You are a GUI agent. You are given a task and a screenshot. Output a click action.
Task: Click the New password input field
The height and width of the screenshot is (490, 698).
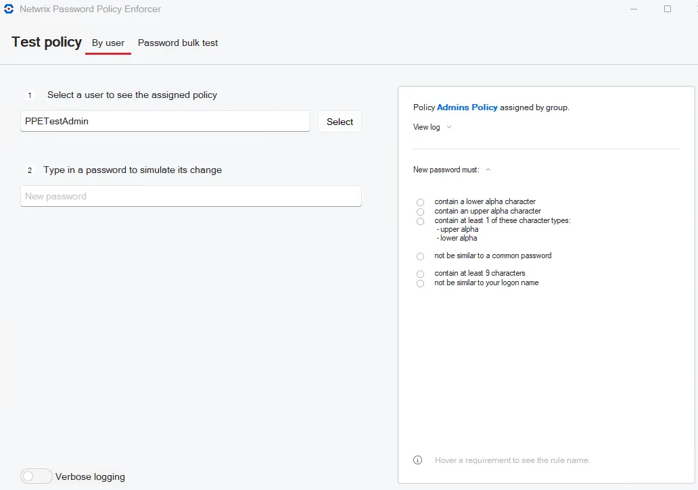pyautogui.click(x=191, y=196)
